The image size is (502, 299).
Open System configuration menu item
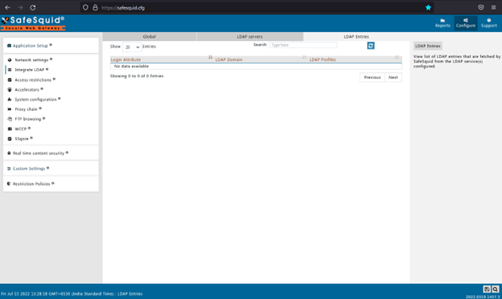point(35,100)
